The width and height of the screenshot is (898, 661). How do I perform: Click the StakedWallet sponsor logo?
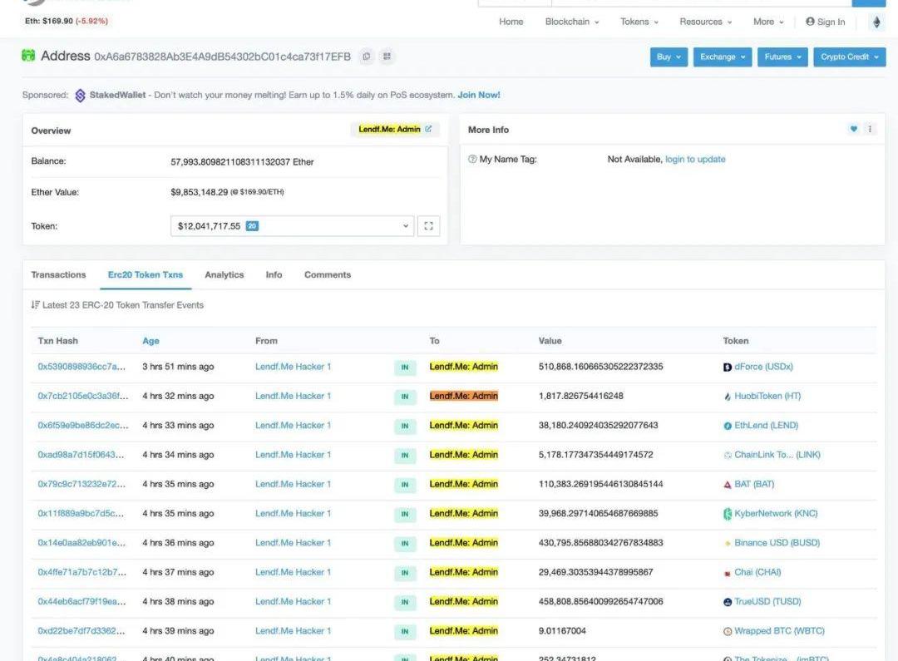[x=81, y=96]
